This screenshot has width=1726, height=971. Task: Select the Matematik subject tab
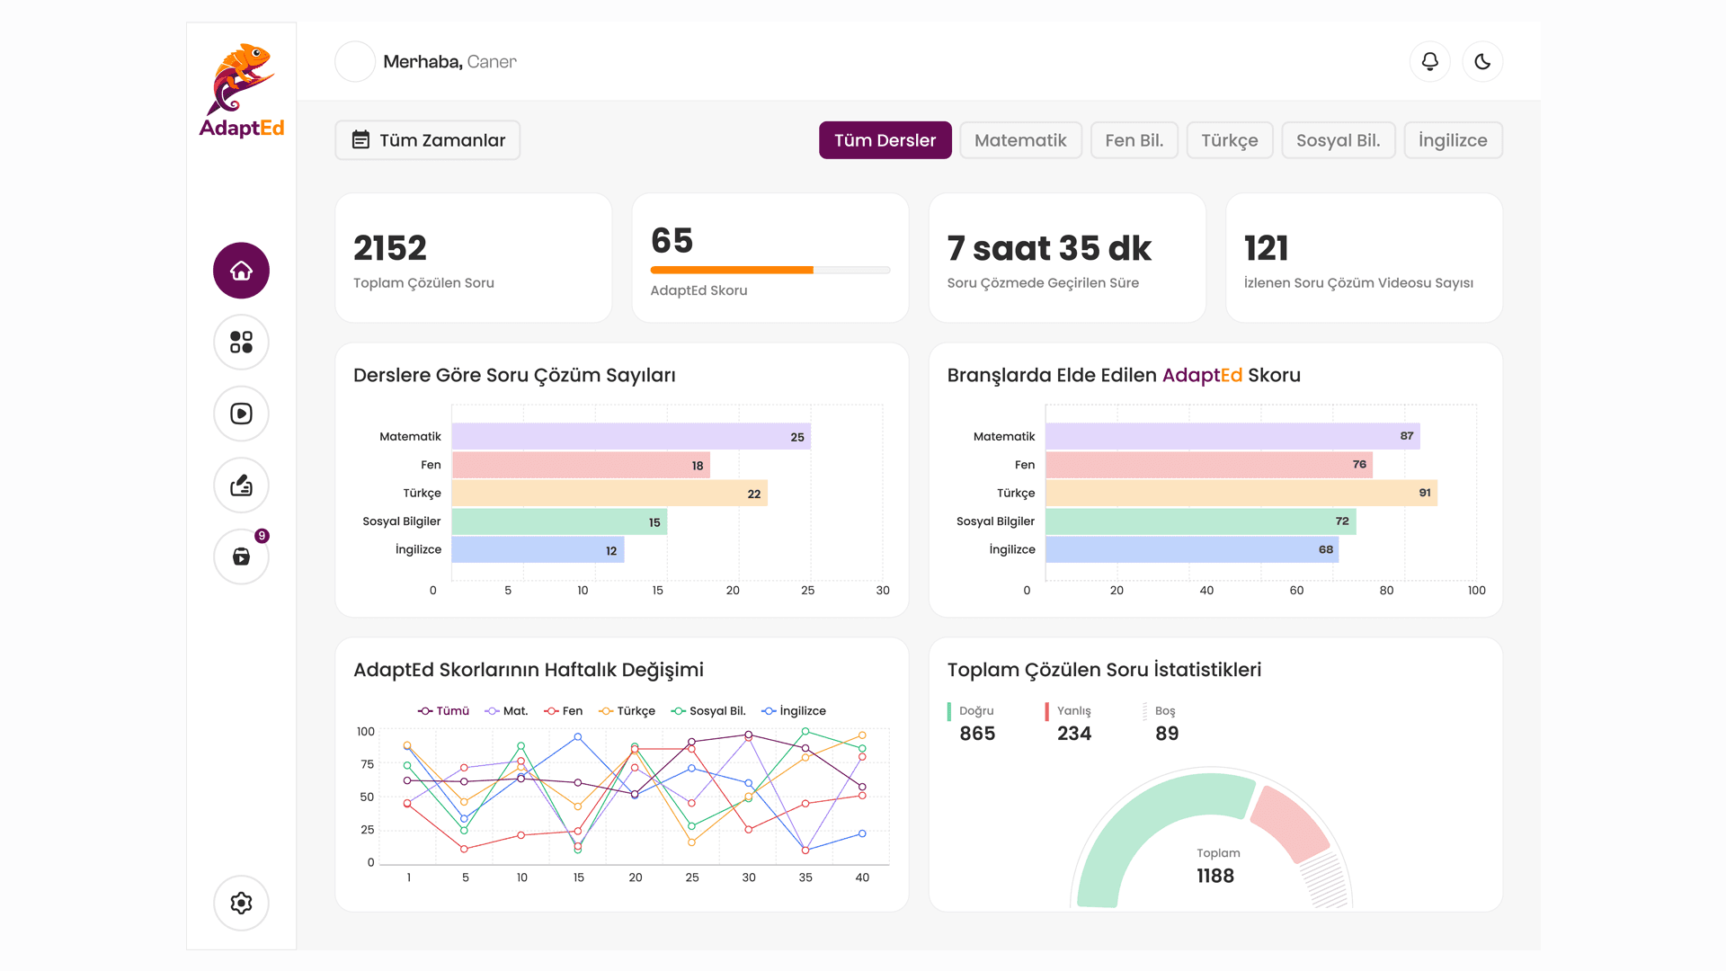1020,140
